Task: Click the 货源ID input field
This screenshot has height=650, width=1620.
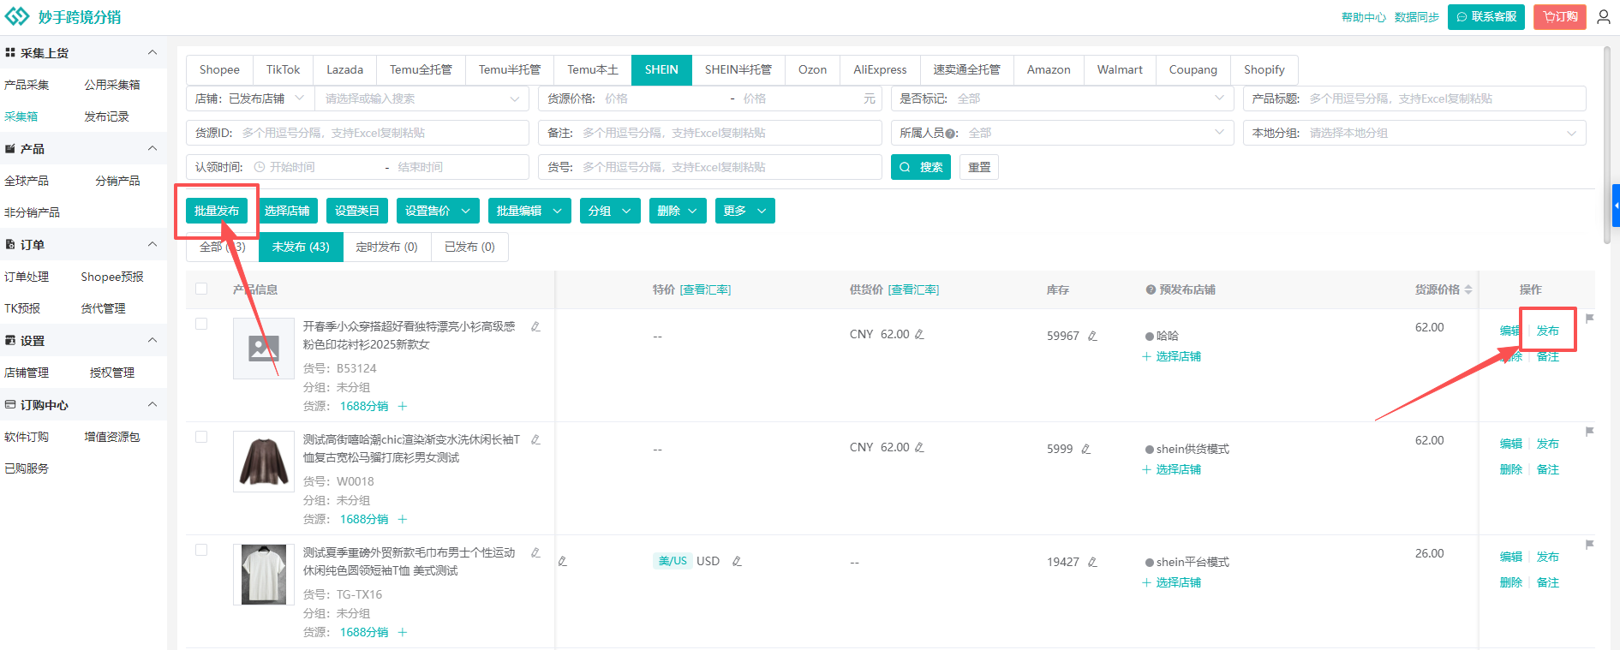Action: click(381, 133)
